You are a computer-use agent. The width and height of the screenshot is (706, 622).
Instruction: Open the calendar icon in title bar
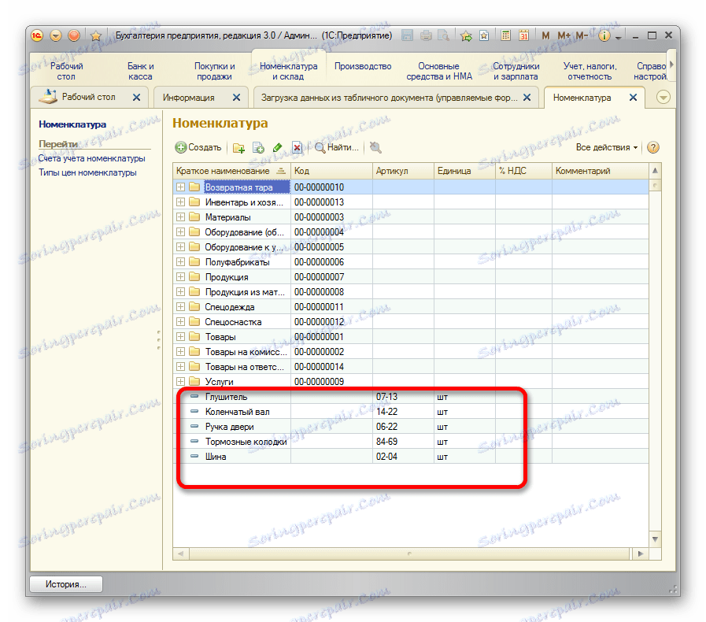523,35
